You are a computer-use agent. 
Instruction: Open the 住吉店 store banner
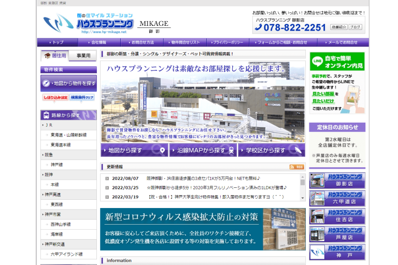(337, 216)
